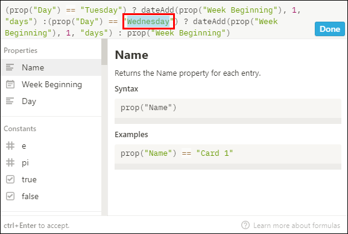Click the "Returns the Name property" description
Screen dimensions: 348x234
tap(188, 73)
